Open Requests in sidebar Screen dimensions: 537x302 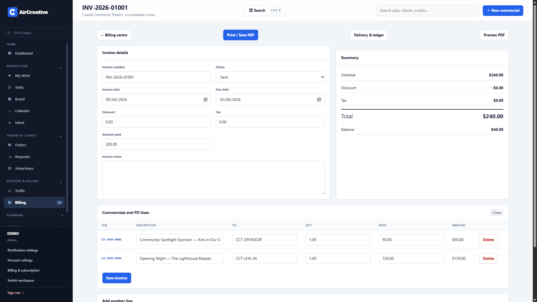point(34,157)
